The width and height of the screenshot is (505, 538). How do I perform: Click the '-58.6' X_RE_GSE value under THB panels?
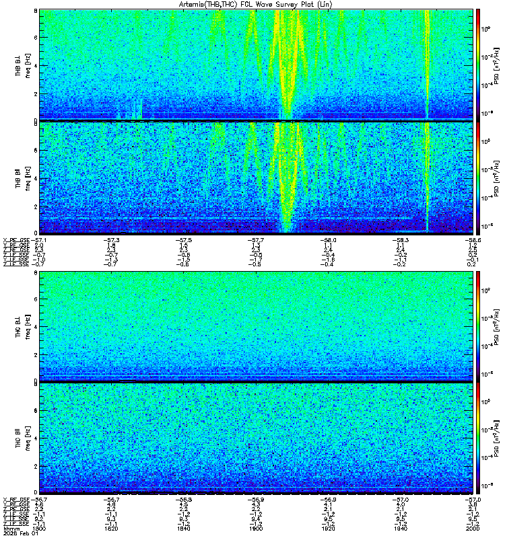[x=473, y=240]
